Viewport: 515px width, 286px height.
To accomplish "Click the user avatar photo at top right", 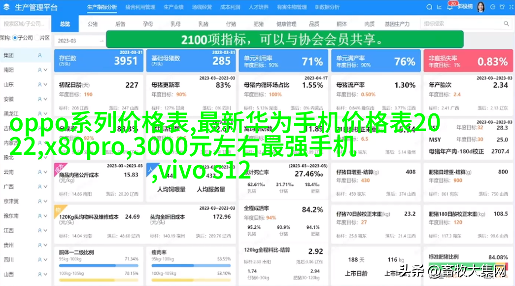I will pyautogui.click(x=481, y=7).
